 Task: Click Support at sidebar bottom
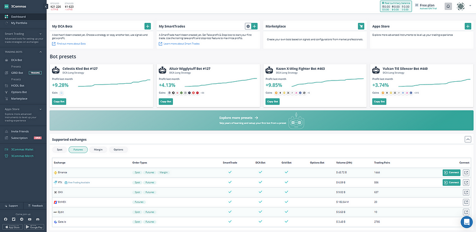pyautogui.click(x=12, y=206)
